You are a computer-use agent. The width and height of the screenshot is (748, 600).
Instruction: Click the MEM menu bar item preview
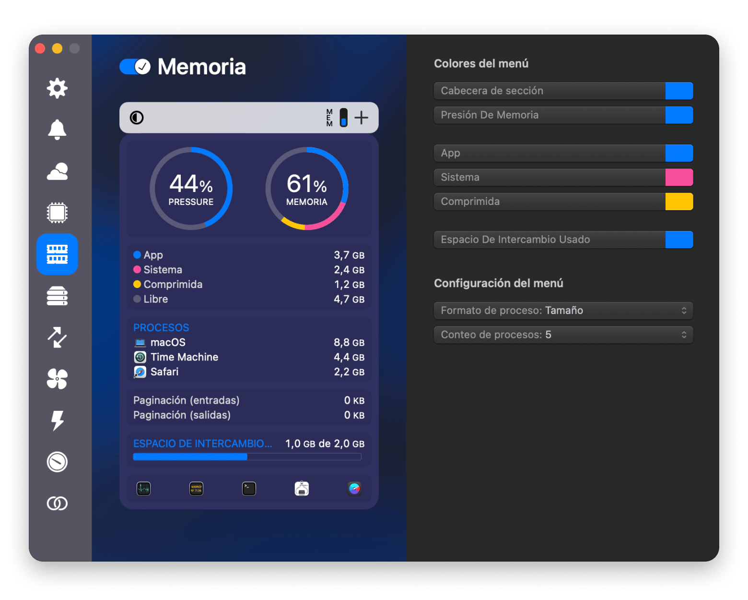337,118
